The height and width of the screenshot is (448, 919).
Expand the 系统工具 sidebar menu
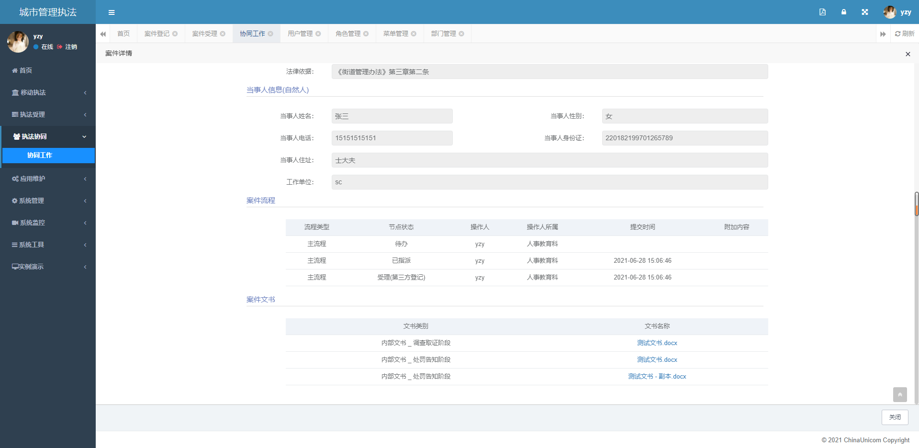pyautogui.click(x=48, y=245)
